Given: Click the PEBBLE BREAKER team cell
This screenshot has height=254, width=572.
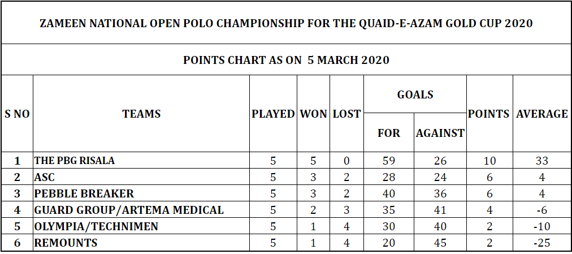Looking at the screenshot, I should [x=141, y=193].
